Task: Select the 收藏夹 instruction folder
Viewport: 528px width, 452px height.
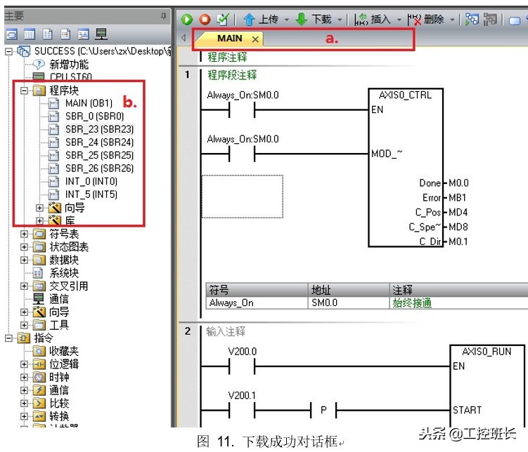Action: pyautogui.click(x=64, y=351)
